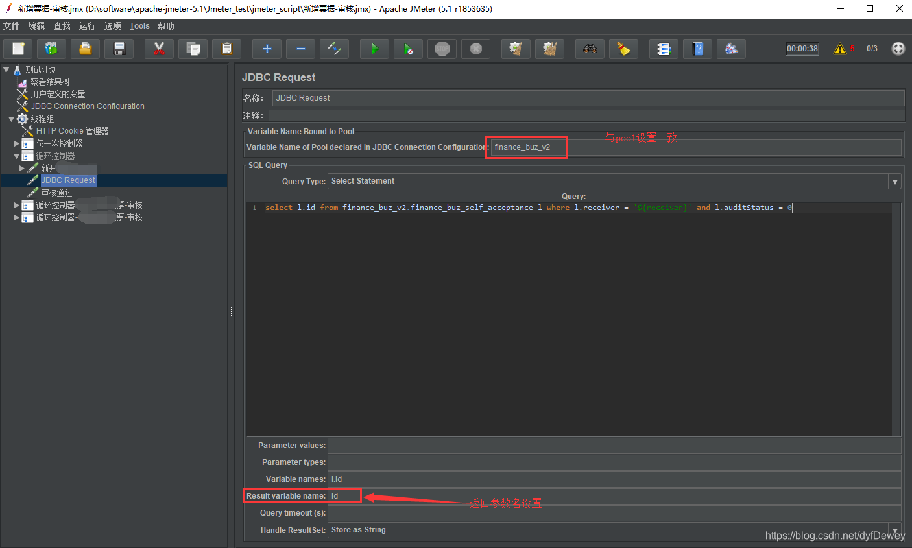Open the 帮助 menu
This screenshot has height=548, width=912.
tap(166, 26)
